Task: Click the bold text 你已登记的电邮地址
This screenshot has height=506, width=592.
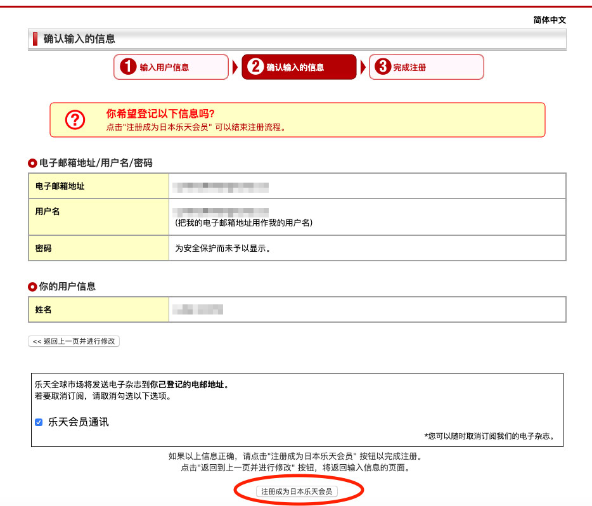Action: 187,385
